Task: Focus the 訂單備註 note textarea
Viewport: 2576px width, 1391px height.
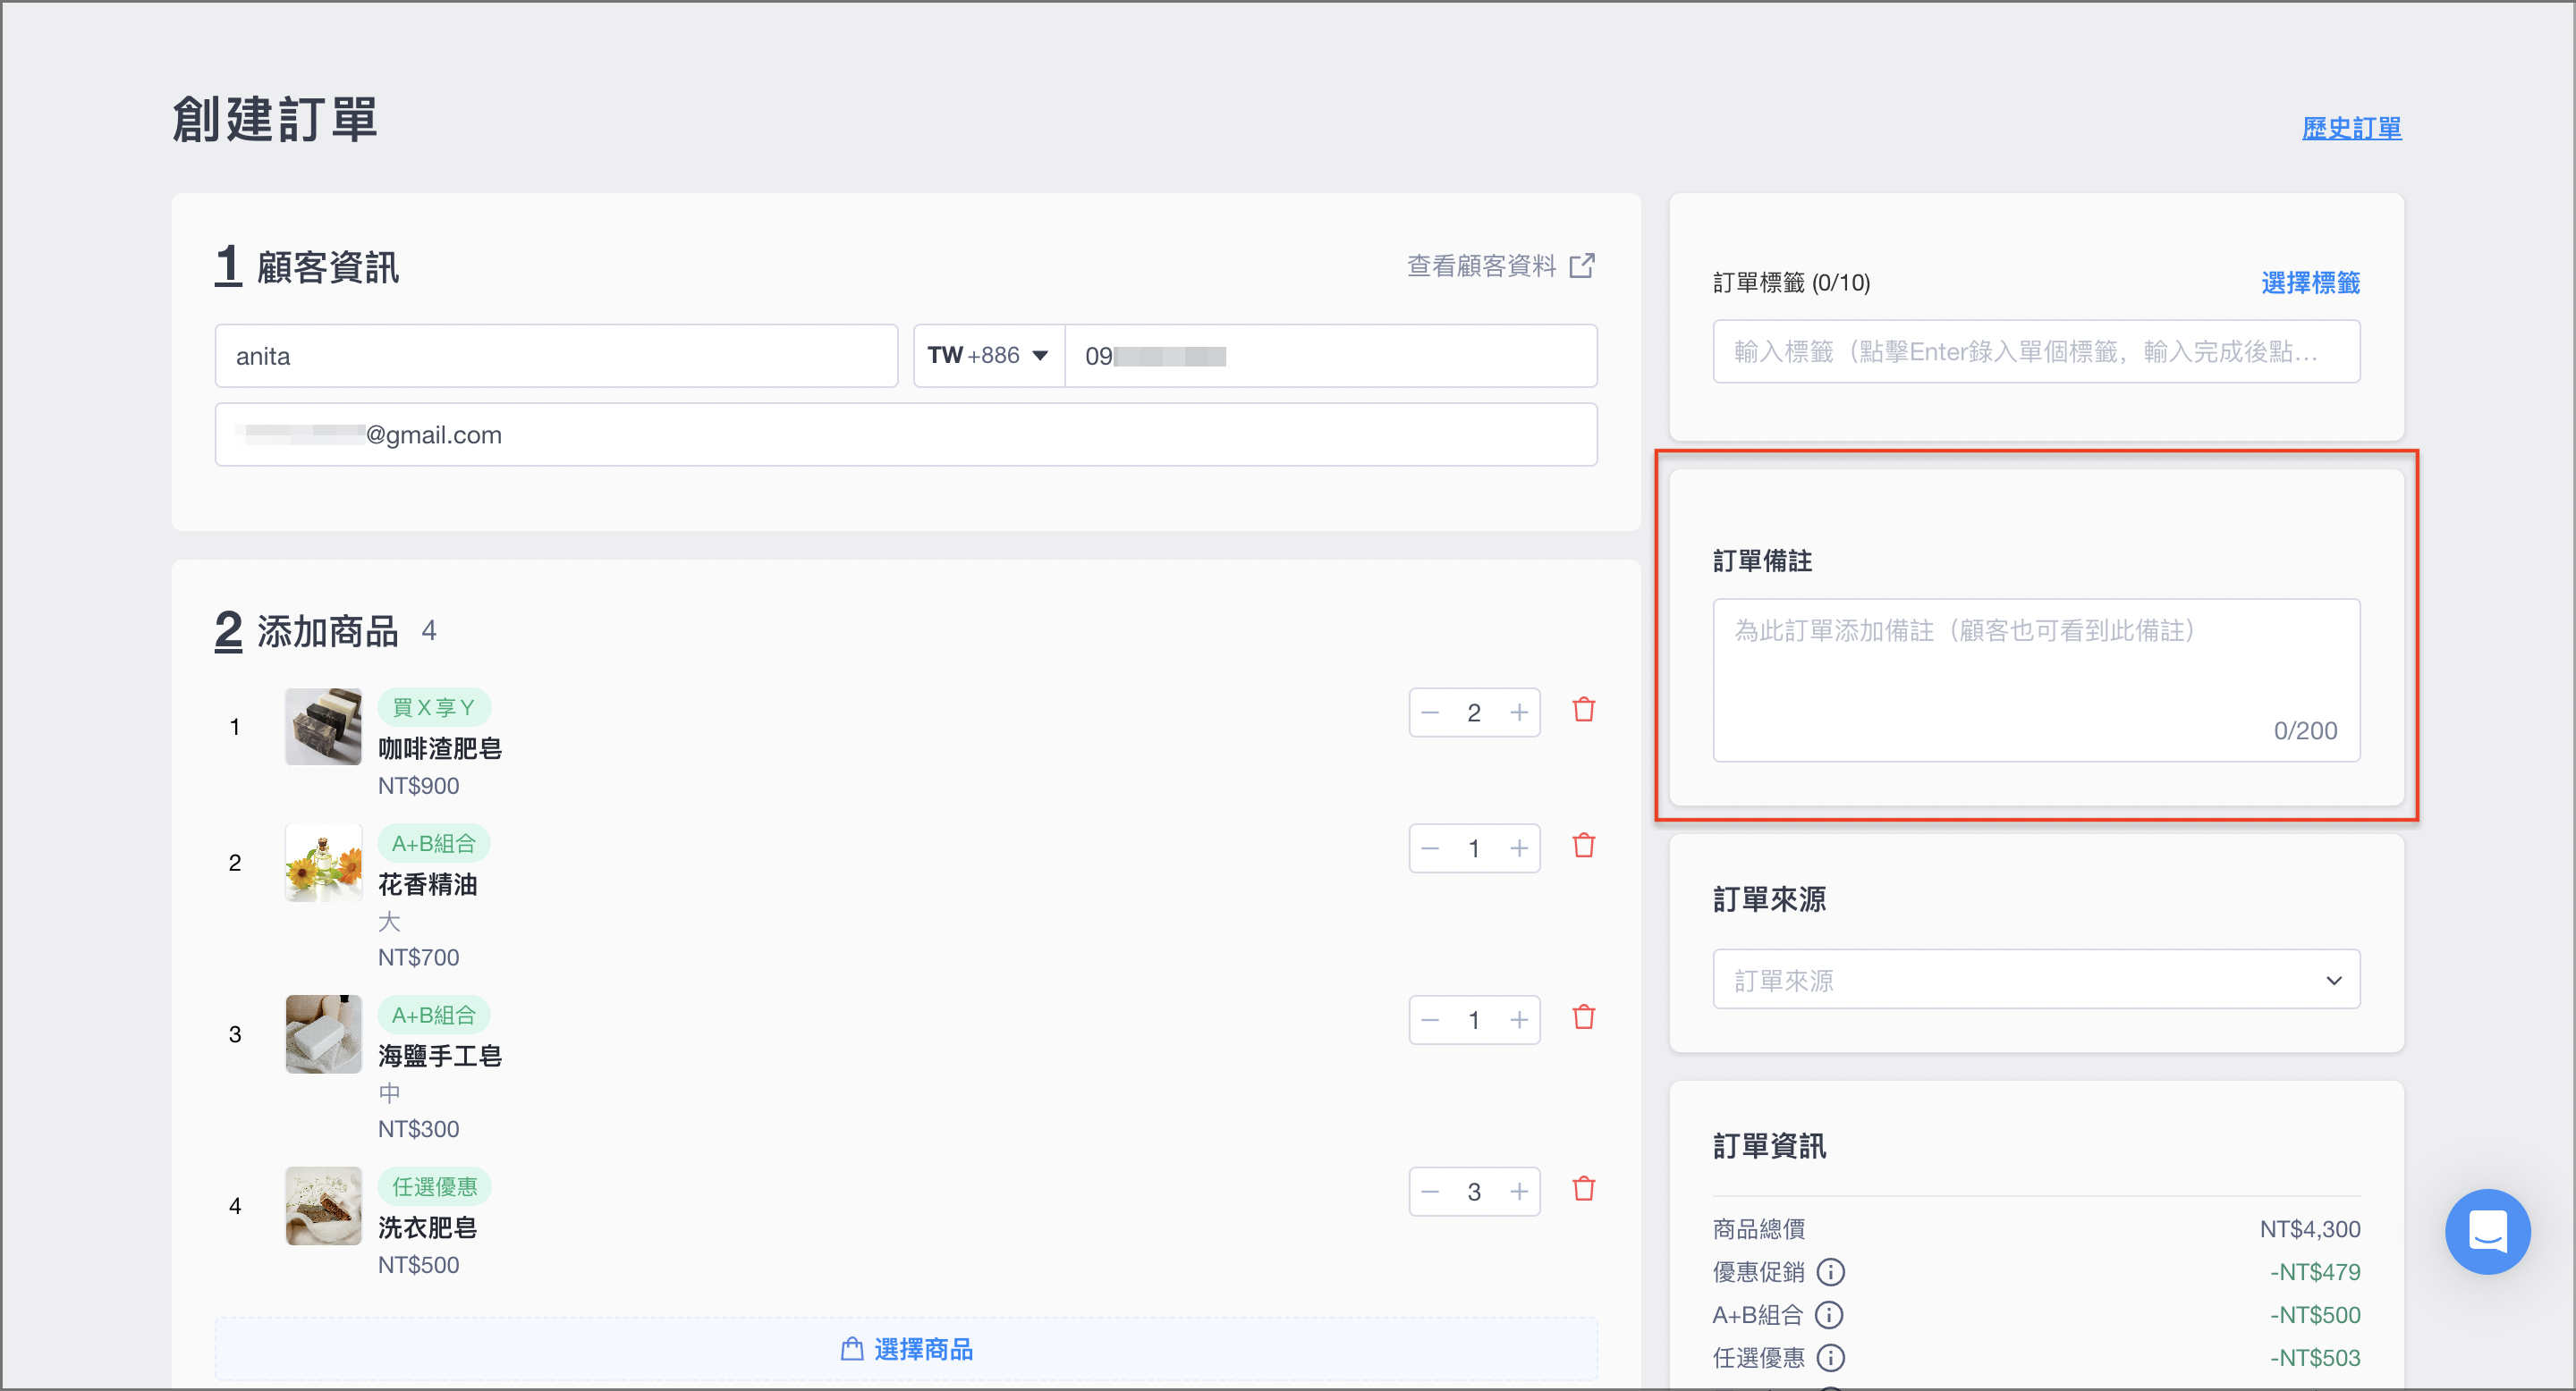Action: click(x=2036, y=680)
